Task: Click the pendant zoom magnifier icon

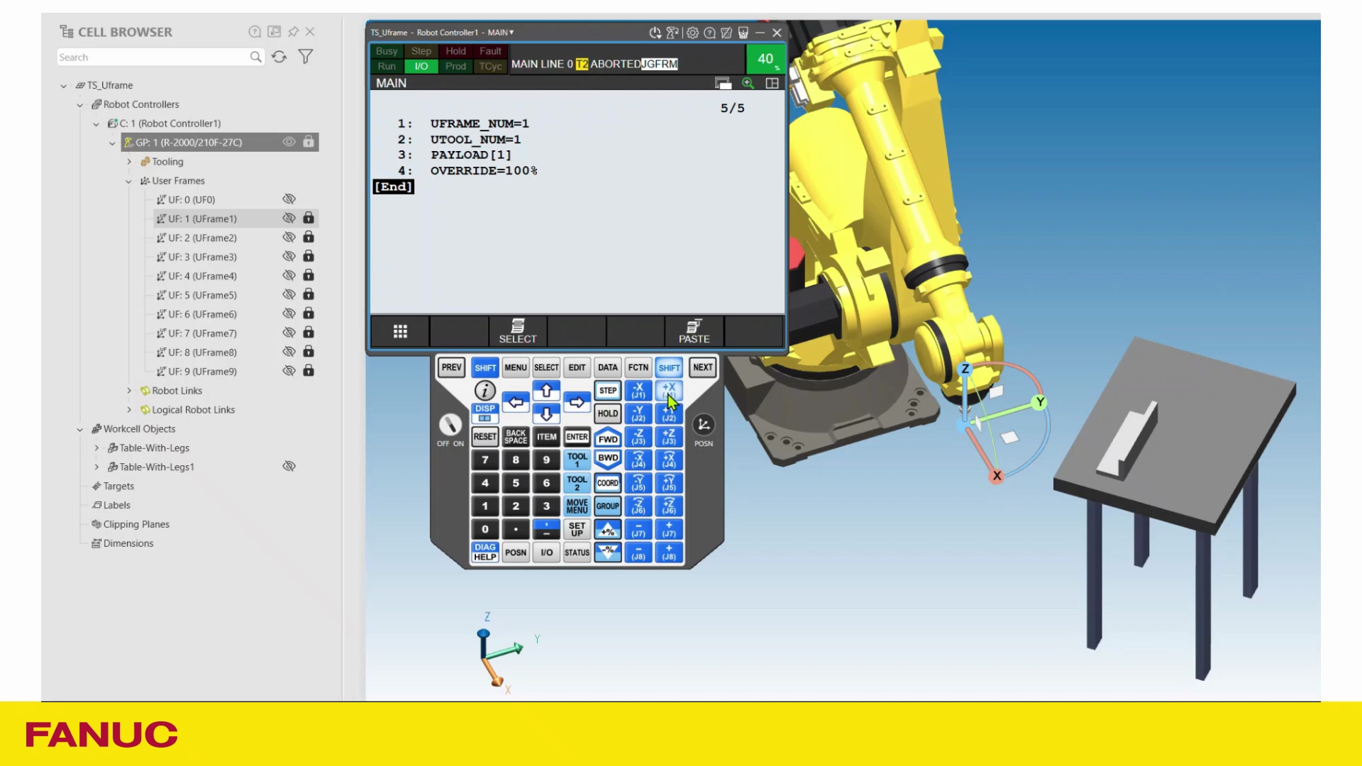Action: coord(748,84)
